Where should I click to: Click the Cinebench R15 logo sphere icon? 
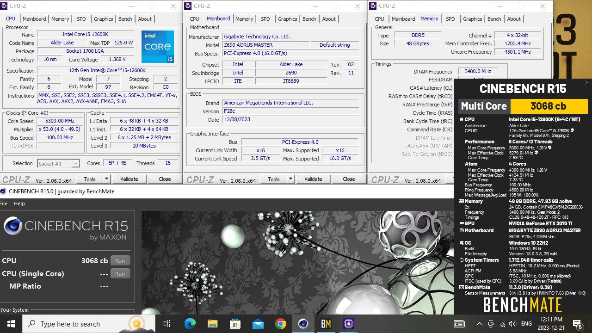point(13,226)
